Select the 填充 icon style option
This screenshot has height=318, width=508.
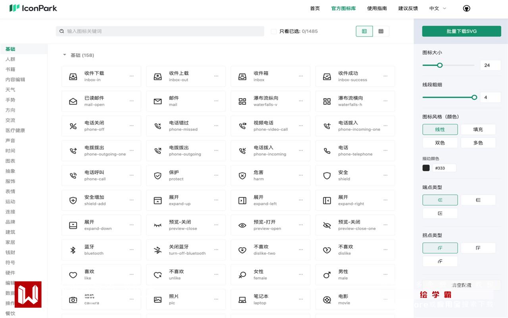[478, 130]
